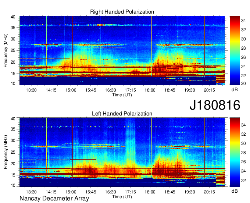Click the "14:15" time tick of the right-handed plot
Viewport: 250px width, 203px height.
[x=51, y=90]
